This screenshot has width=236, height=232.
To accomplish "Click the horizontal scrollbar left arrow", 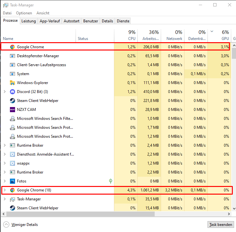I will [x=4, y=214].
